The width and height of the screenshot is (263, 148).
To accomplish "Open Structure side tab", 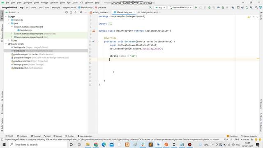I will [2, 95].
